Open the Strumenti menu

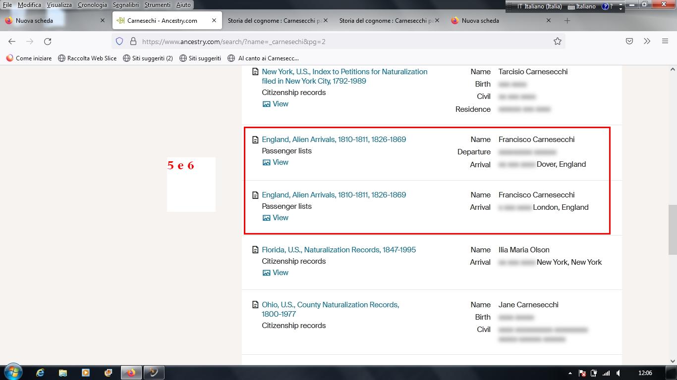click(157, 5)
